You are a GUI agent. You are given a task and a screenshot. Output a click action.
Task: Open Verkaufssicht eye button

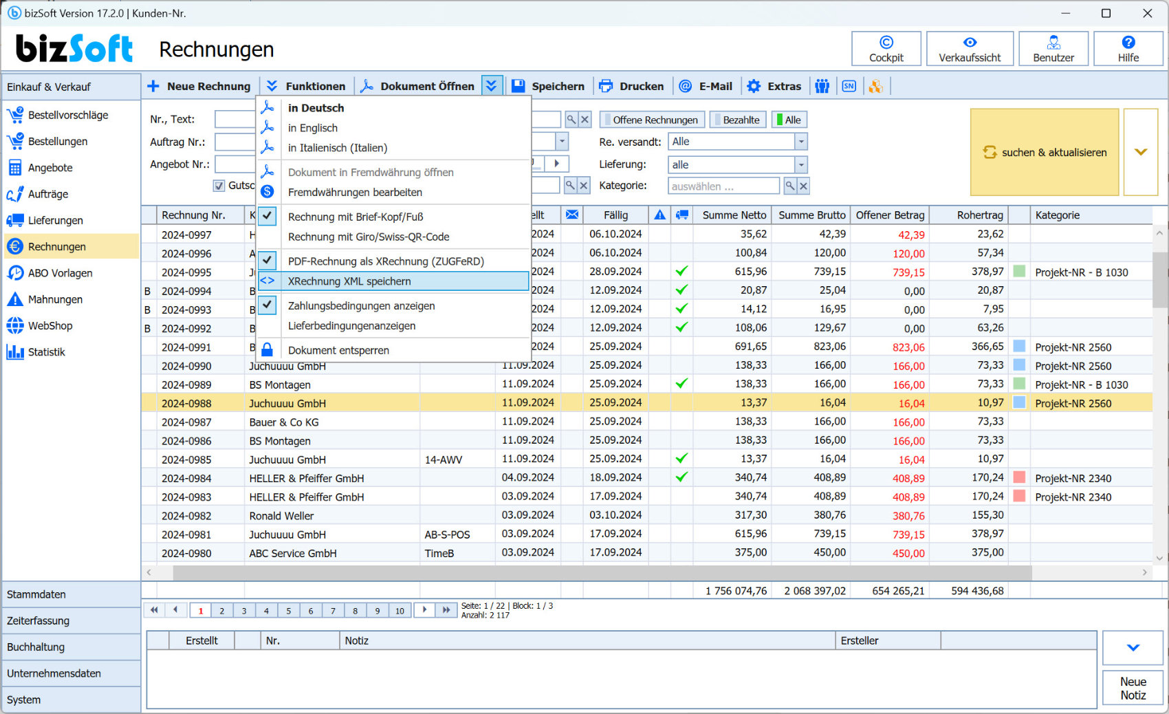pyautogui.click(x=970, y=49)
